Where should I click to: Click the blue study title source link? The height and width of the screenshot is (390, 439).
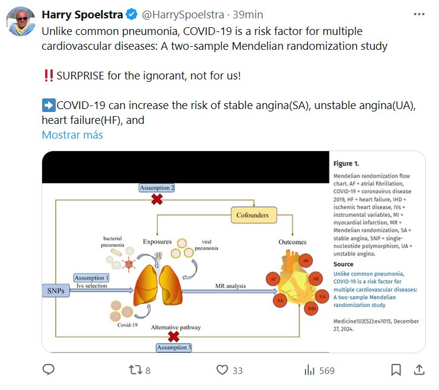pyautogui.click(x=375, y=290)
